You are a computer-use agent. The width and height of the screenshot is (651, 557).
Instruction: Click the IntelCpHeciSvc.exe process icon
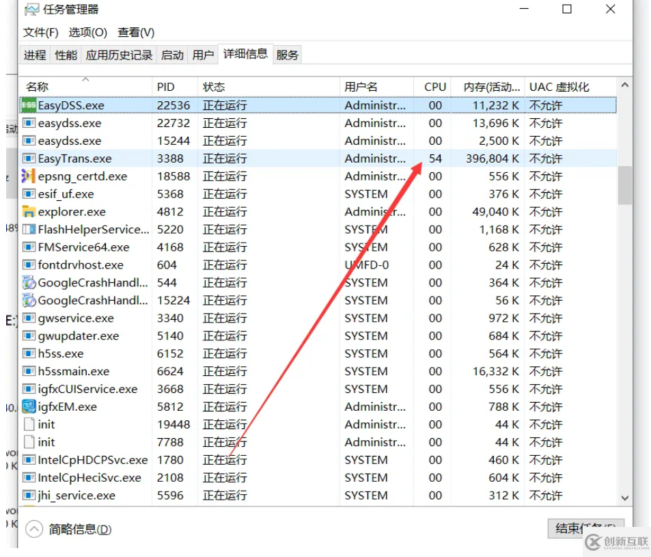[x=29, y=478]
